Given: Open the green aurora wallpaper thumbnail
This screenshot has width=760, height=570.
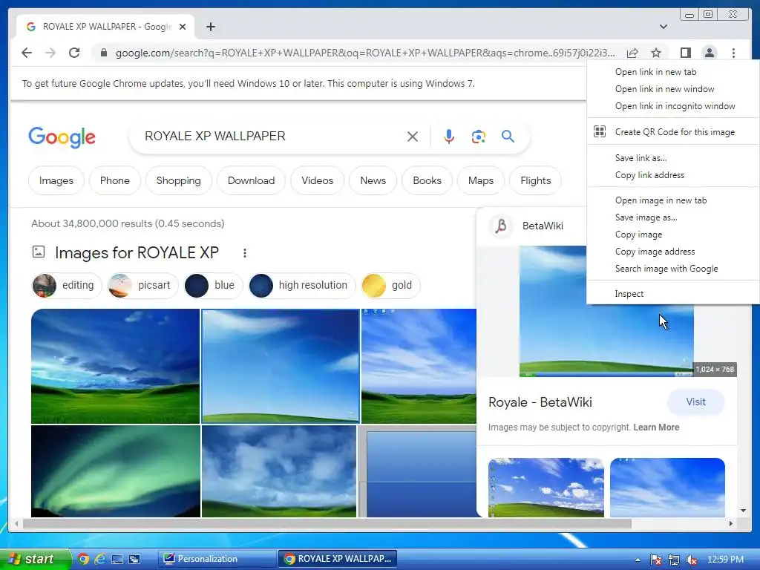Looking at the screenshot, I should pyautogui.click(x=115, y=471).
